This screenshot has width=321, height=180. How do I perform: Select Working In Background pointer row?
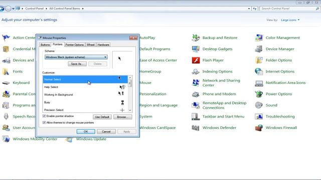point(85,94)
